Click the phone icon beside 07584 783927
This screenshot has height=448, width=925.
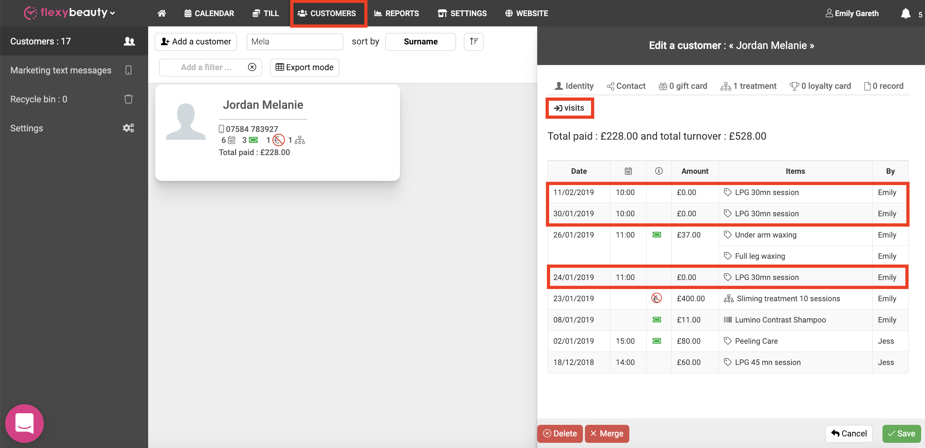tap(221, 129)
